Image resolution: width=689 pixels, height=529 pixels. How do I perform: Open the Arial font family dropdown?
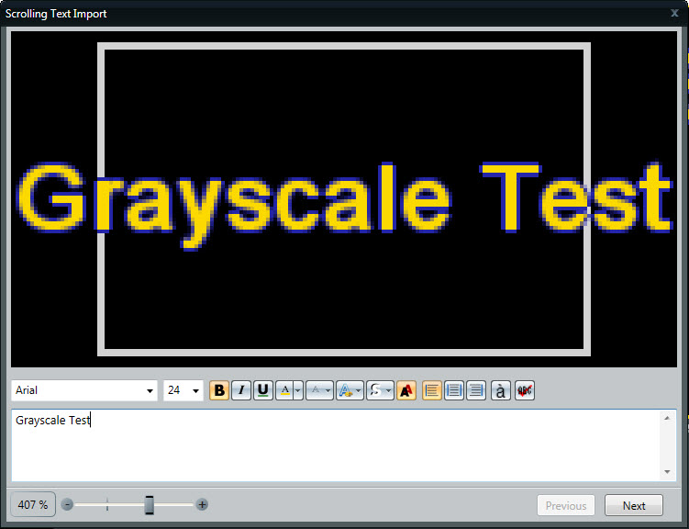point(84,391)
